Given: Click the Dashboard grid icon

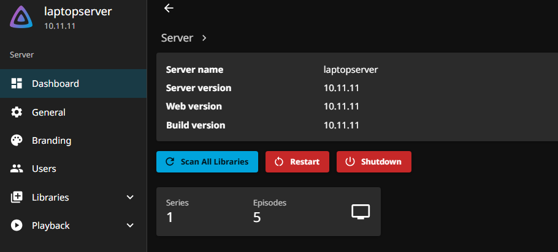Looking at the screenshot, I should 17,83.
